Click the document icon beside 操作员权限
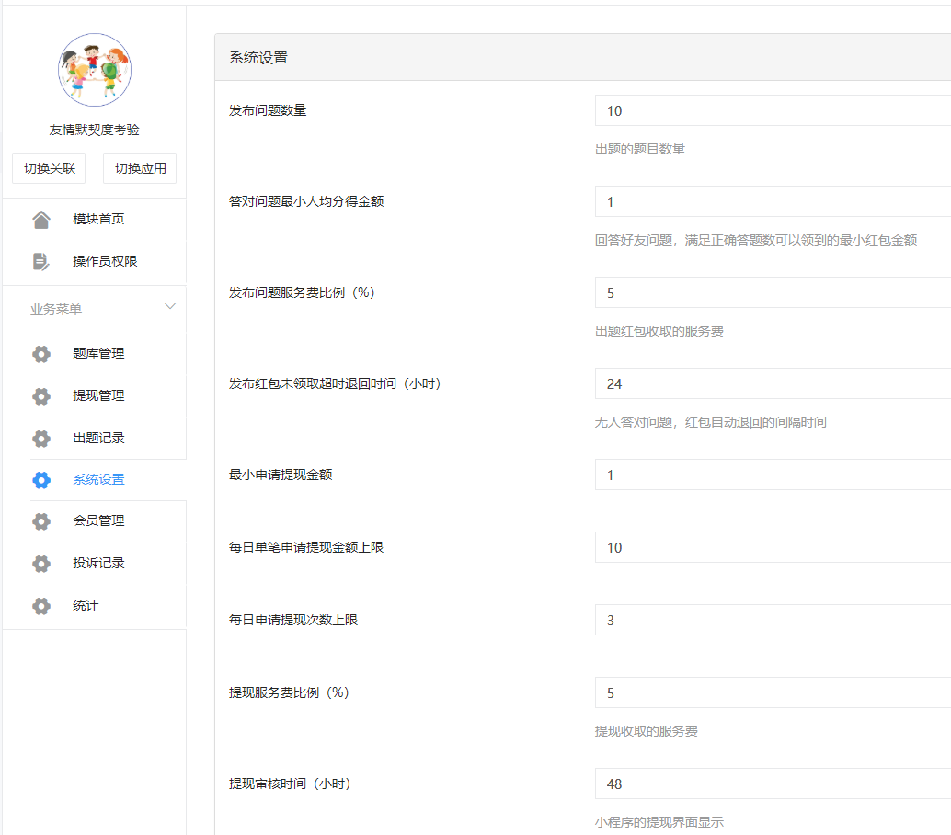This screenshot has height=835, width=951. 41,262
